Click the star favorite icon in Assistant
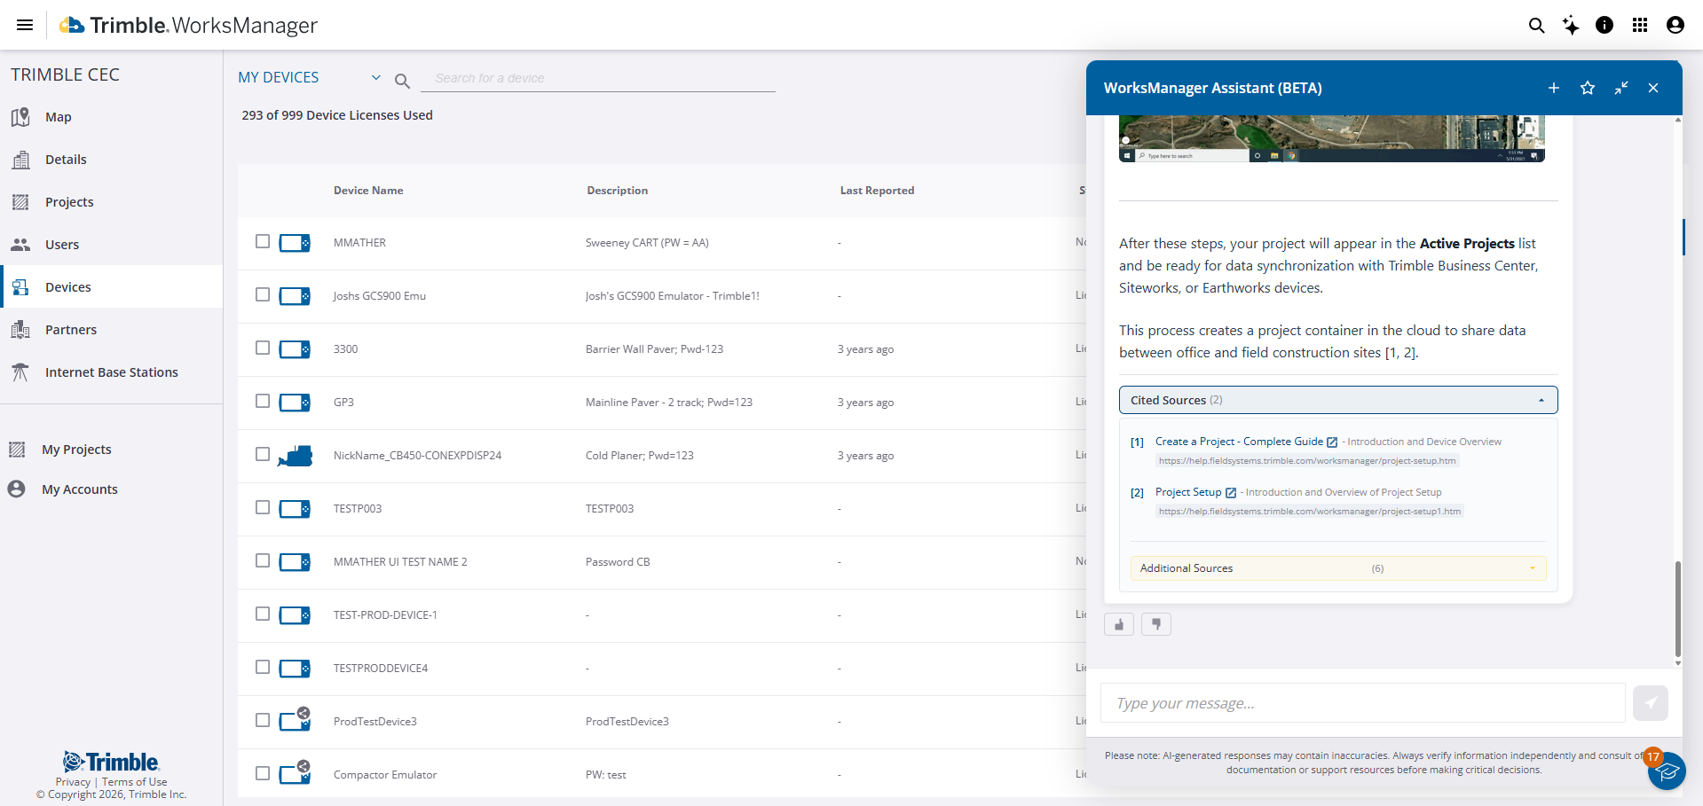 click(x=1588, y=88)
